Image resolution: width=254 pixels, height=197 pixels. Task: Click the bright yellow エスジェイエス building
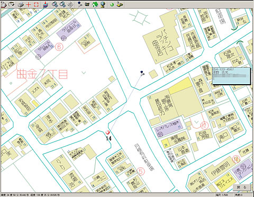pyautogui.click(x=226, y=182)
